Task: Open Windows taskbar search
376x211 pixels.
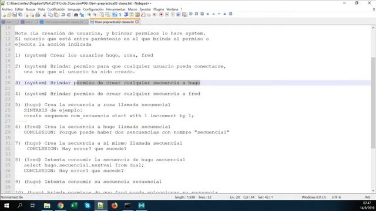Action: 20,206
